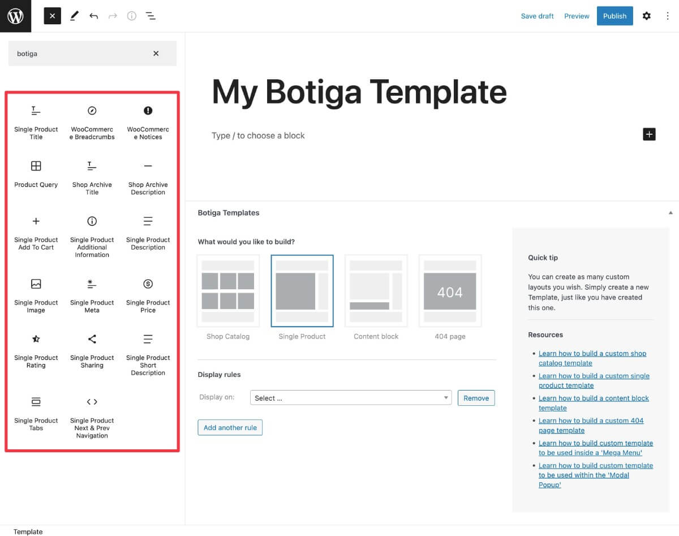The height and width of the screenshot is (536, 679).
Task: Open settings gear sidebar
Action: pos(647,16)
